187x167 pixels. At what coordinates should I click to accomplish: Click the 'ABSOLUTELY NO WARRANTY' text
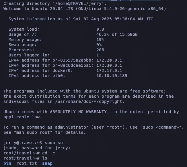78,112
